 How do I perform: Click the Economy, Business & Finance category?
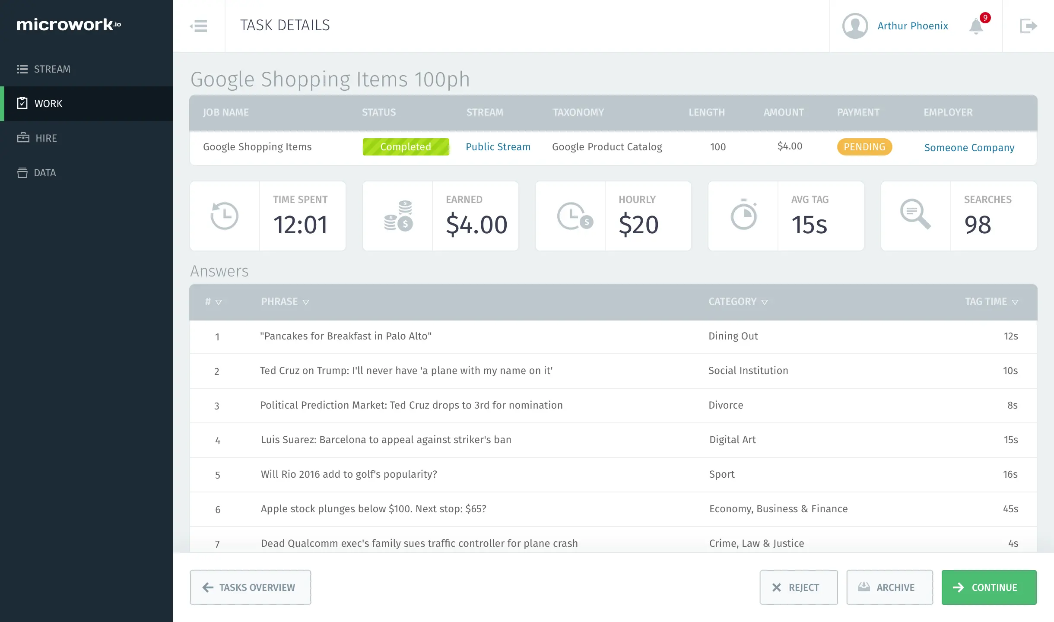778,509
